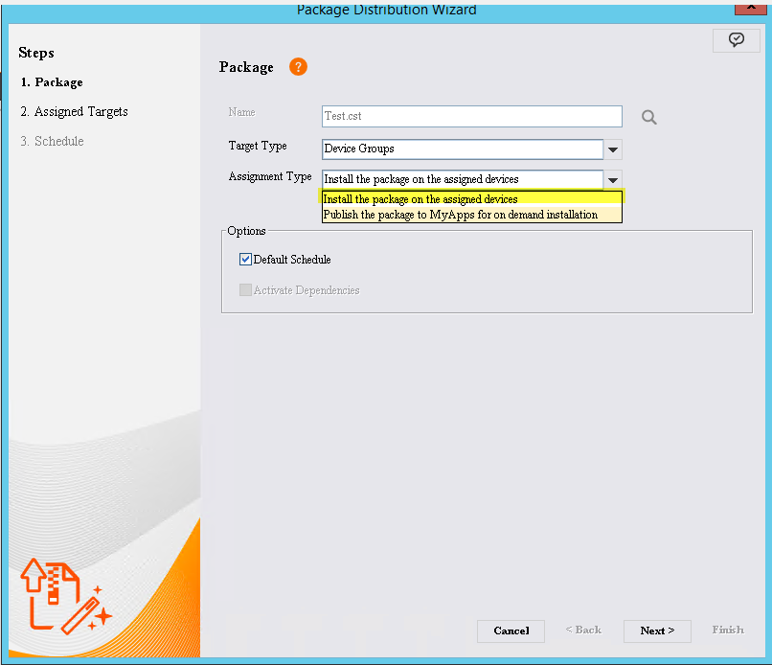Click the orange help question mark icon
This screenshot has width=772, height=665.
298,67
